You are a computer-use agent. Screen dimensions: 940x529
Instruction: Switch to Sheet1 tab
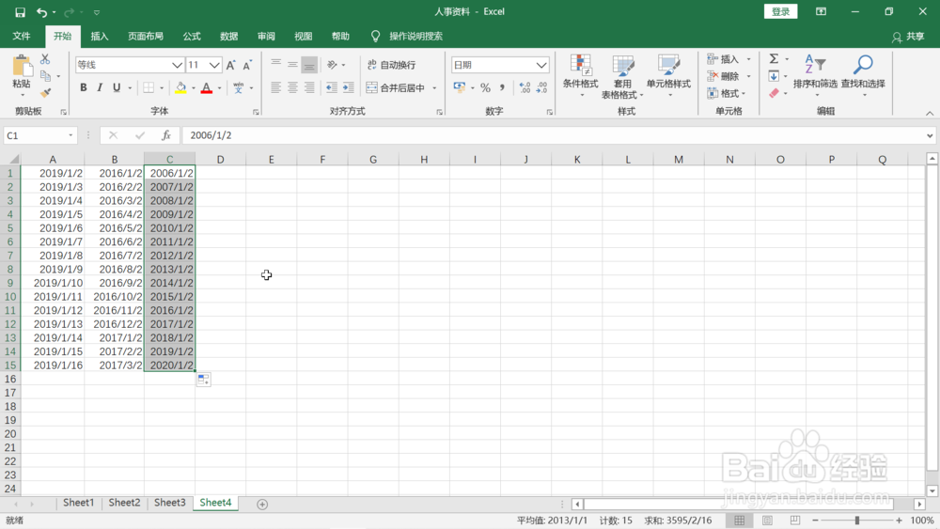click(x=79, y=503)
